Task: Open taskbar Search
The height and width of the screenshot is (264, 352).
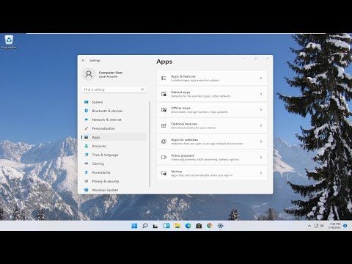Action: pos(145,226)
